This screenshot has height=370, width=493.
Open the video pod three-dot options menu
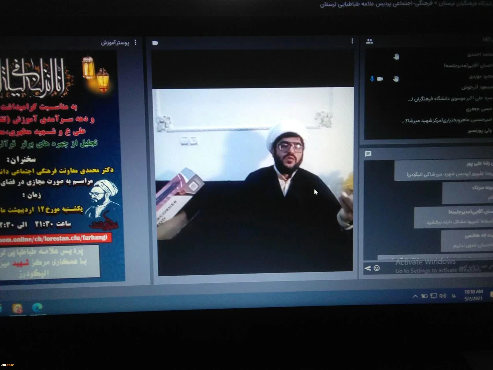tap(352, 41)
